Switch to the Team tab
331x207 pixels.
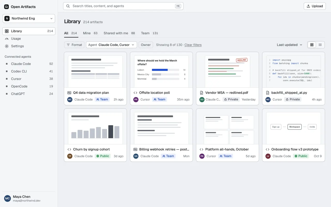(149, 33)
